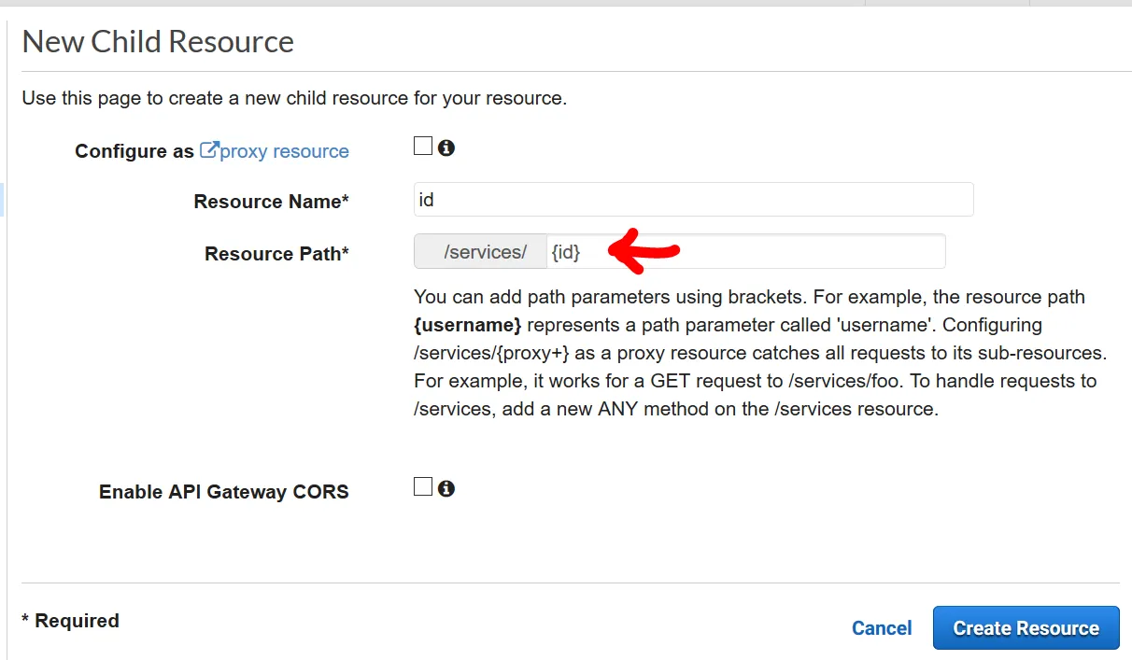1132x660 pixels.
Task: Click the red arrow annotation
Action: point(644,250)
